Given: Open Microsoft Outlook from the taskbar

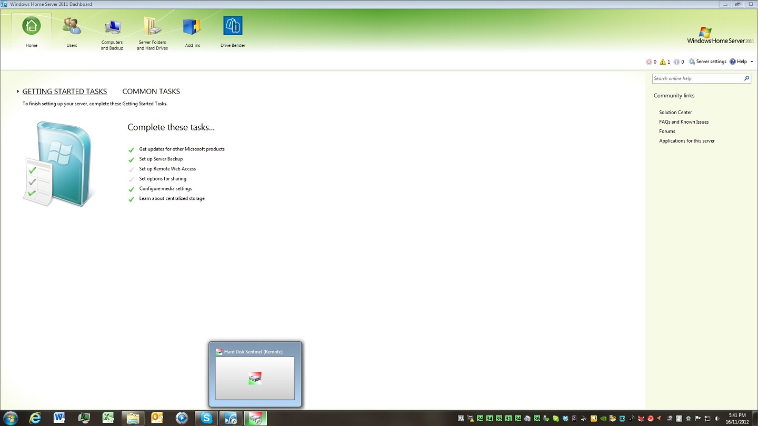Looking at the screenshot, I should (x=157, y=418).
